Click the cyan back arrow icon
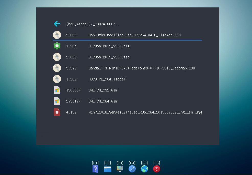 click(x=57, y=24)
